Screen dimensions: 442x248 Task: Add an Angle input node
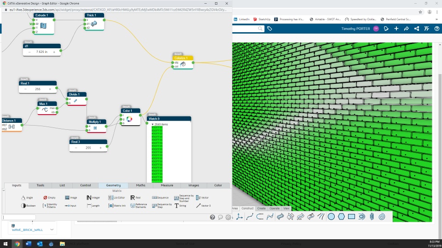[27, 197]
